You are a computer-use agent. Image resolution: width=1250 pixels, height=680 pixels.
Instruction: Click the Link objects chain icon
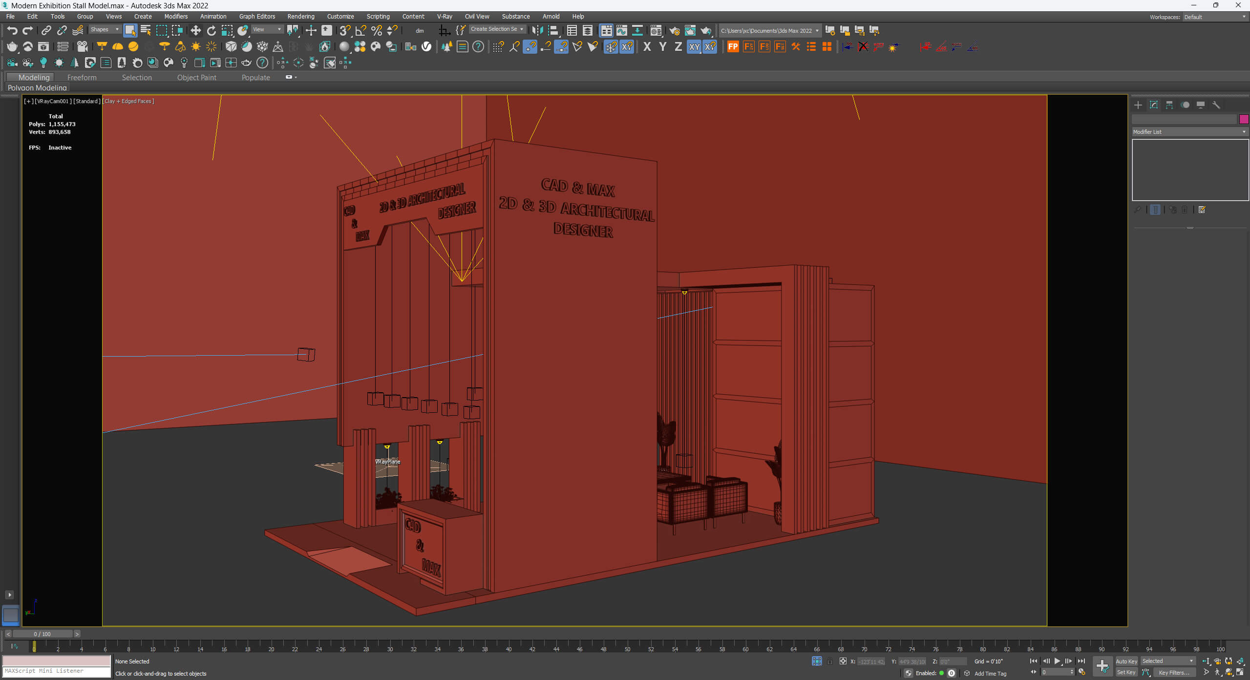tap(46, 30)
